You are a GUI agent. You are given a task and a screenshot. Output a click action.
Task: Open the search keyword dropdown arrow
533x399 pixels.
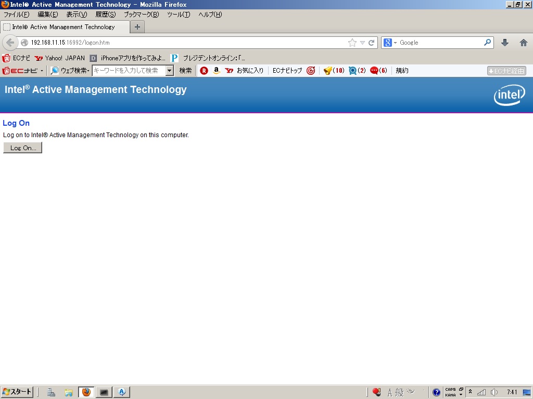pos(169,71)
